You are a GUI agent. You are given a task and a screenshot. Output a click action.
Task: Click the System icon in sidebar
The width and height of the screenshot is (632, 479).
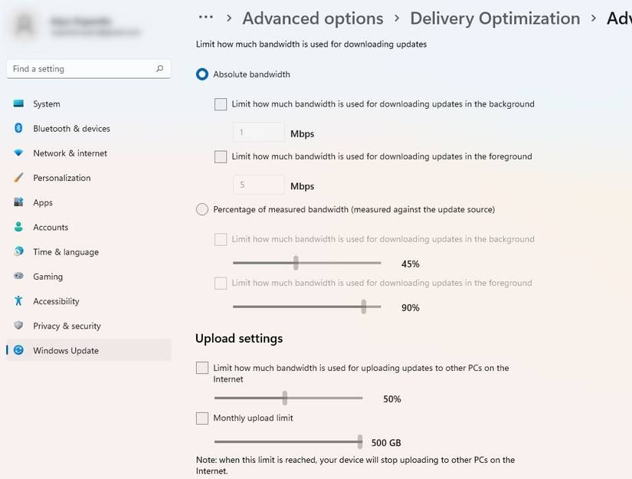point(18,104)
